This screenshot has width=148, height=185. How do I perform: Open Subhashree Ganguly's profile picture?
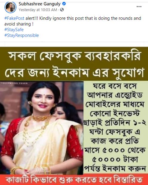coord(10,7)
